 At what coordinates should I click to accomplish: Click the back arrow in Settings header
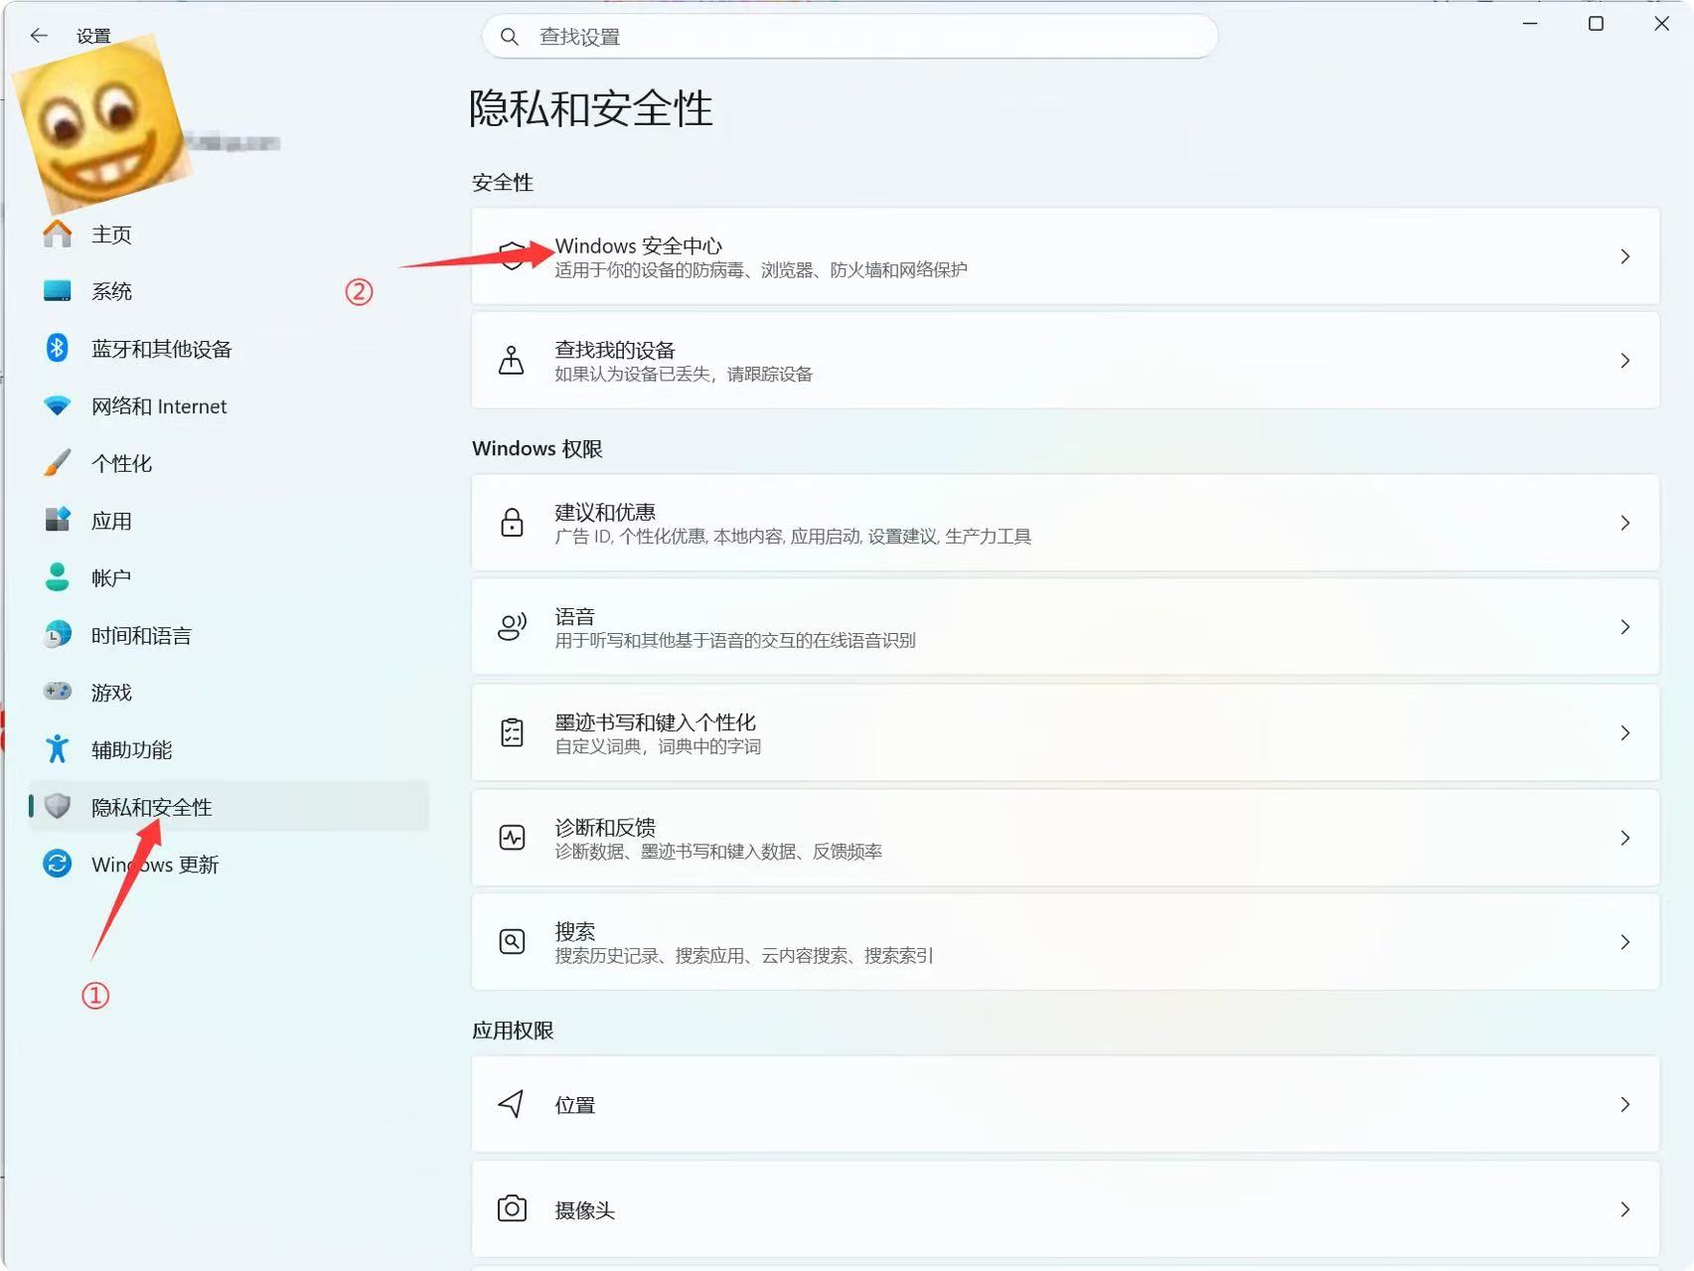coord(39,36)
